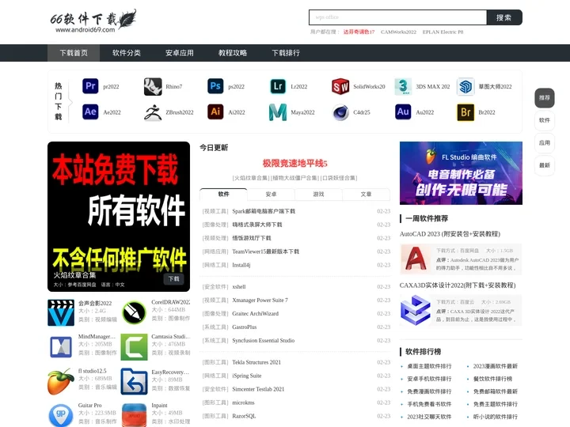This screenshot has width=570, height=427.
Task: Open the FL Studio 编曲软件 banner
Action: [461, 173]
